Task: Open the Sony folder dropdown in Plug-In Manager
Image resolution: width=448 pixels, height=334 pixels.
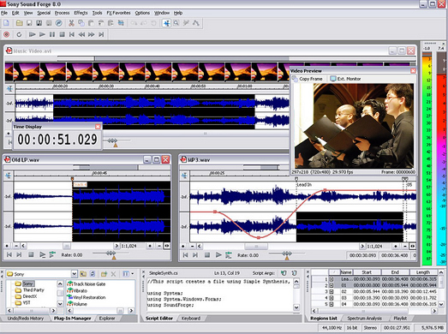Action: click(74, 274)
